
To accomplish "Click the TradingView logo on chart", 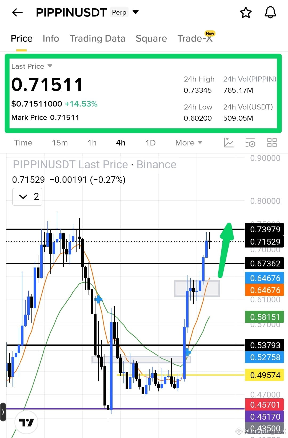I will (26, 423).
